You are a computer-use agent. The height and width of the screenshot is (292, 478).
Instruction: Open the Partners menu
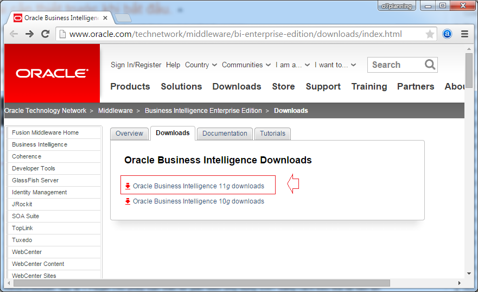click(416, 86)
